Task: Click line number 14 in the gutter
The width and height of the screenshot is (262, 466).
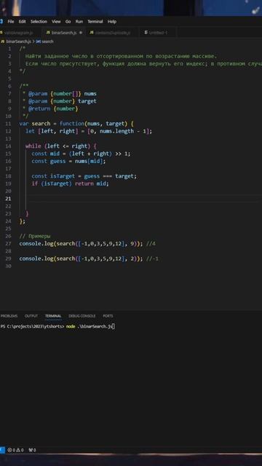Action: point(8,146)
